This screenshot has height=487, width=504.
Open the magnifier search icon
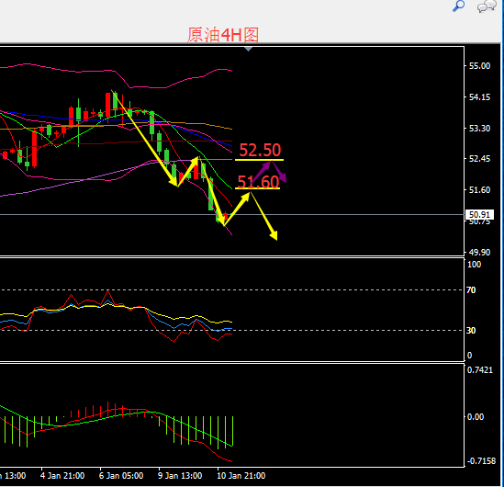(x=459, y=6)
